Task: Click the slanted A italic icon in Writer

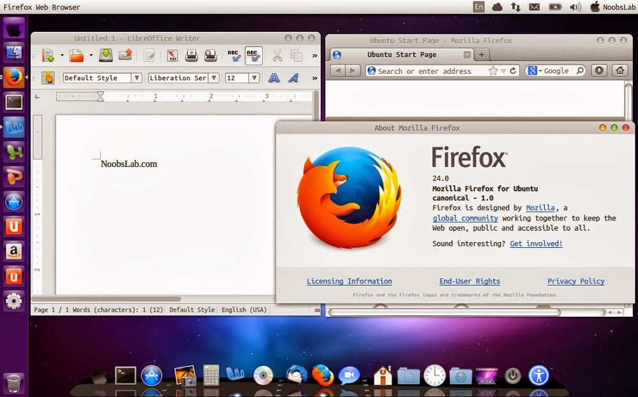Action: (293, 78)
